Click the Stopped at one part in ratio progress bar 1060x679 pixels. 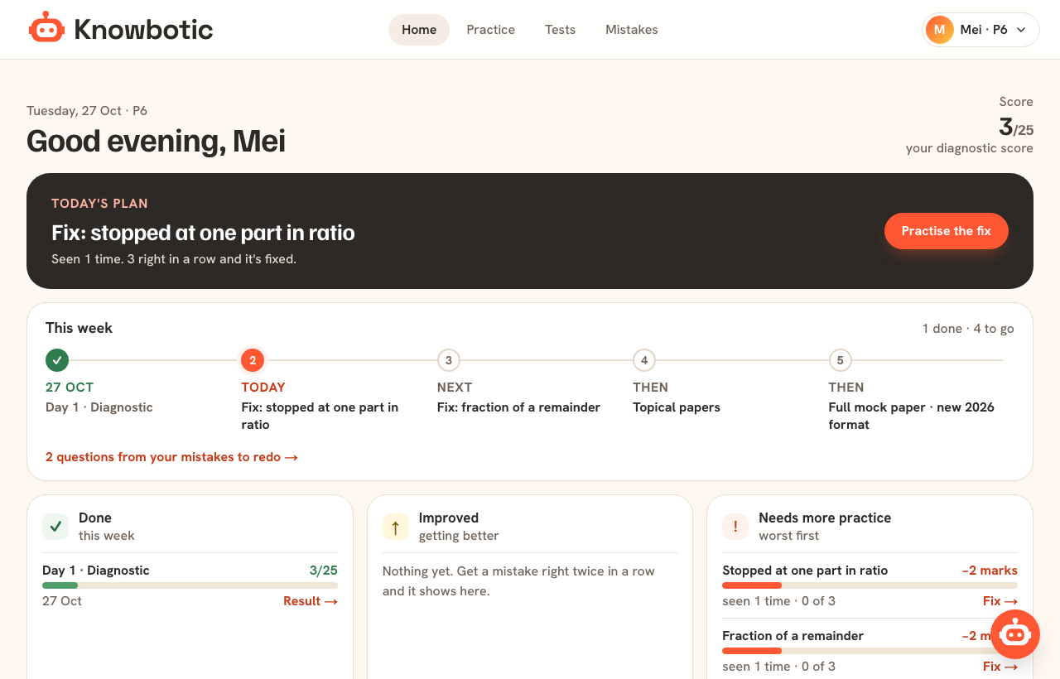coord(870,585)
